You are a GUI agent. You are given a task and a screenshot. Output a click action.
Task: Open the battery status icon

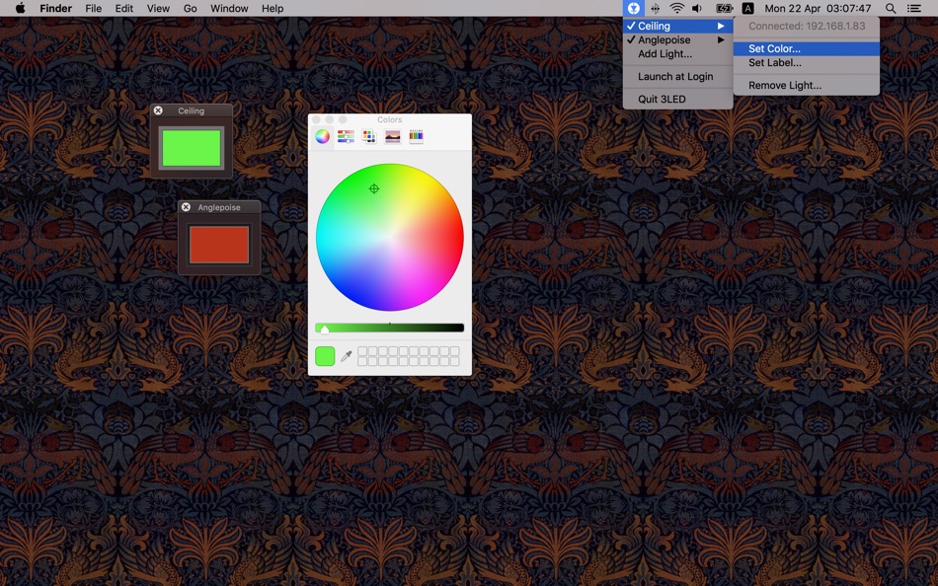point(724,8)
